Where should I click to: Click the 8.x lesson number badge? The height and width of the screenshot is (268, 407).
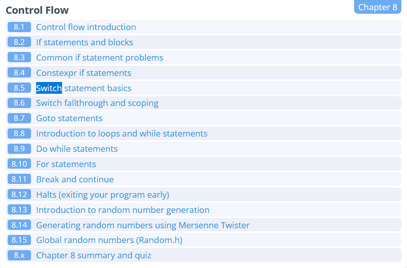coord(19,255)
